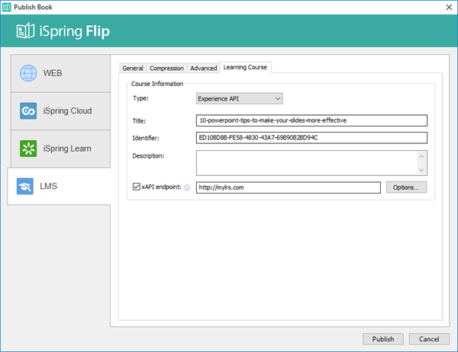Click the Publish button

[x=383, y=339]
